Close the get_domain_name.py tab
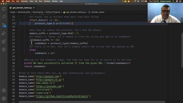Image resolution: width=183 pixels, height=103 pixels. point(34,8)
